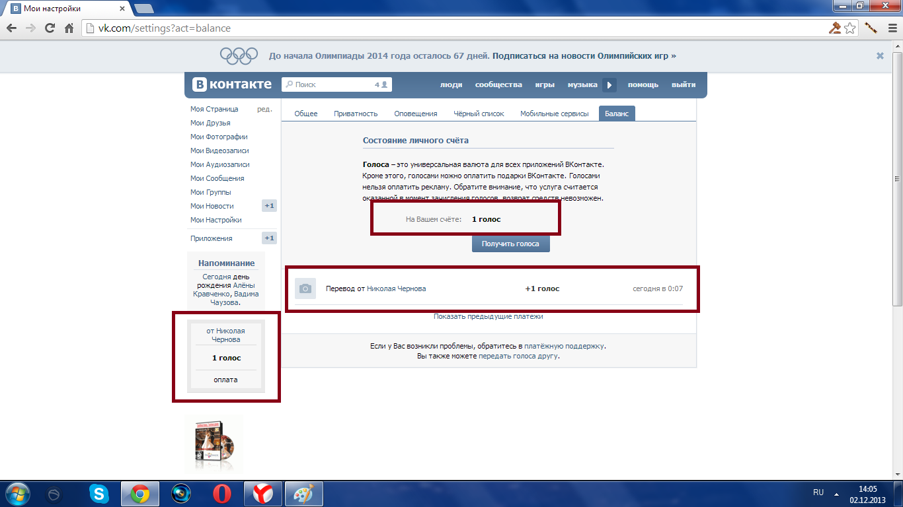Open the Оповещения tab
The height and width of the screenshot is (507, 903).
(x=416, y=114)
